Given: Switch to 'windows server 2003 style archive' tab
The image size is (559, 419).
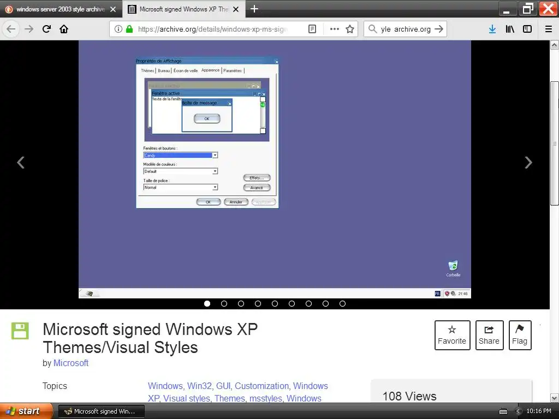Looking at the screenshot, I should pos(61,9).
